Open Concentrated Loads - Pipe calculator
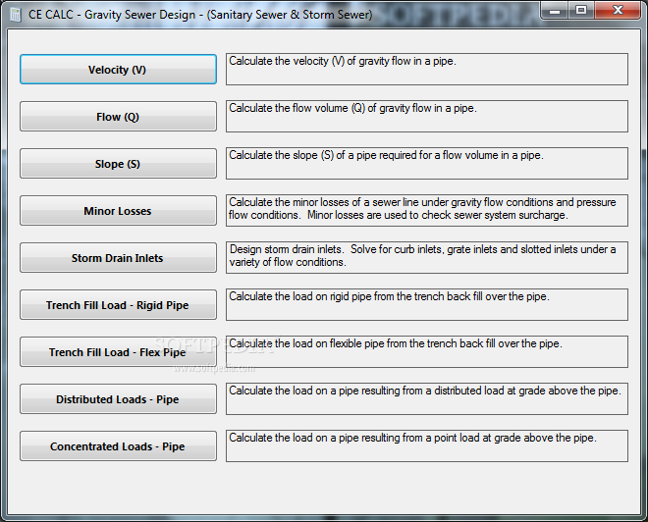This screenshot has height=522, width=648. 118,446
